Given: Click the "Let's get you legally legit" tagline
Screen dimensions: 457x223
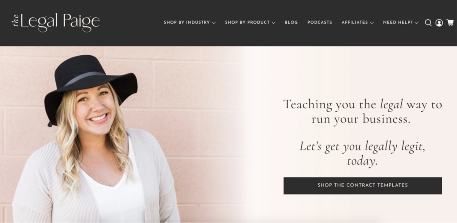Looking at the screenshot, I should pos(362,154).
